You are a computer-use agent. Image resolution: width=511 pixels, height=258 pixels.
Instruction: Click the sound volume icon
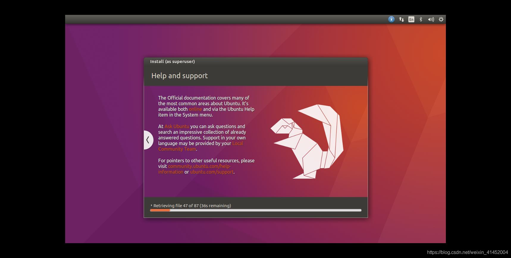tap(431, 19)
